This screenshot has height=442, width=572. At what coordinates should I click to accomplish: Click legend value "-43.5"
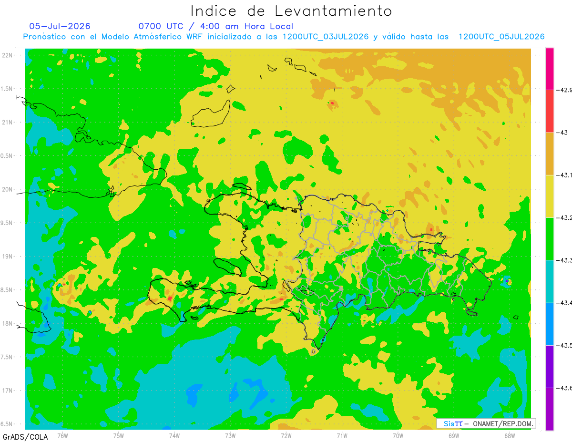click(565, 345)
